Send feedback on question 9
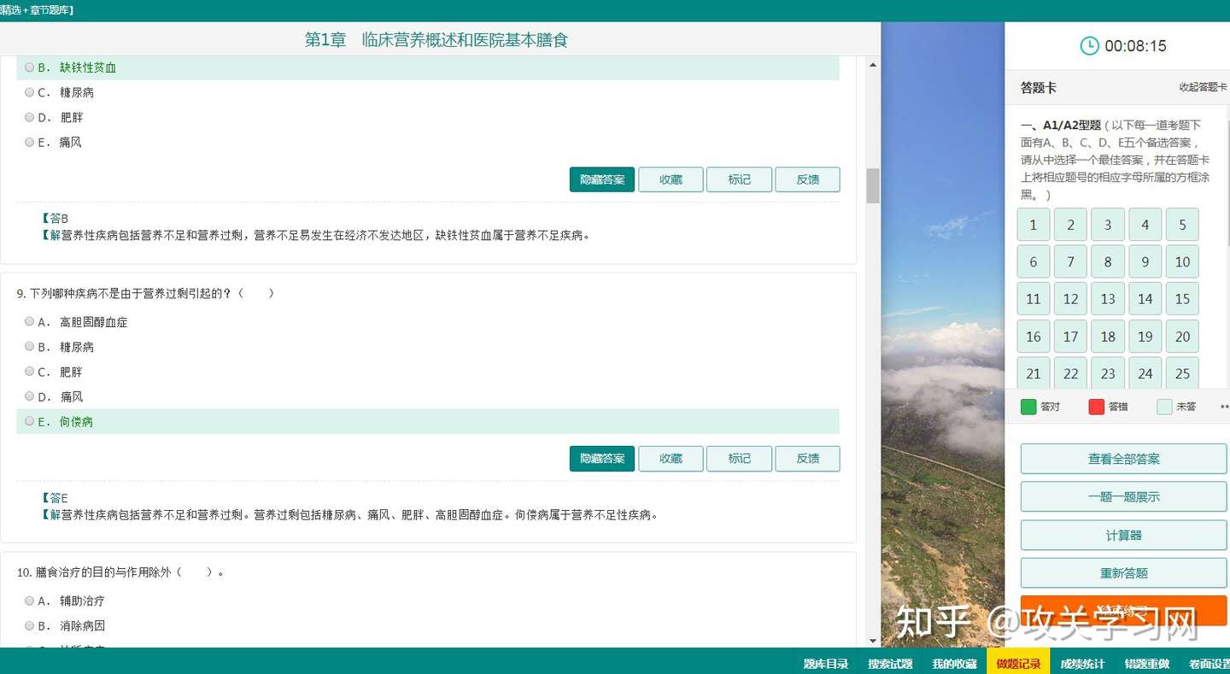 [x=807, y=459]
